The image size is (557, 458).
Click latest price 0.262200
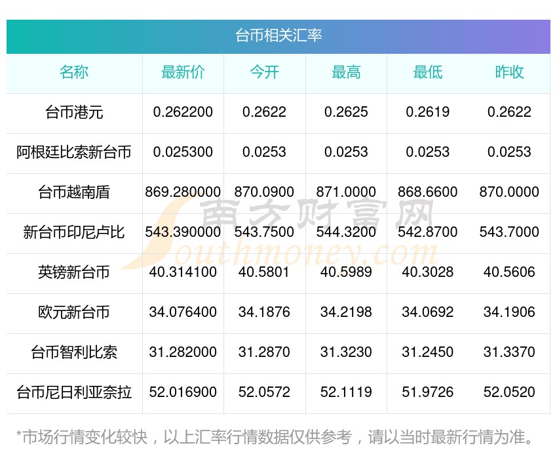coord(183,112)
